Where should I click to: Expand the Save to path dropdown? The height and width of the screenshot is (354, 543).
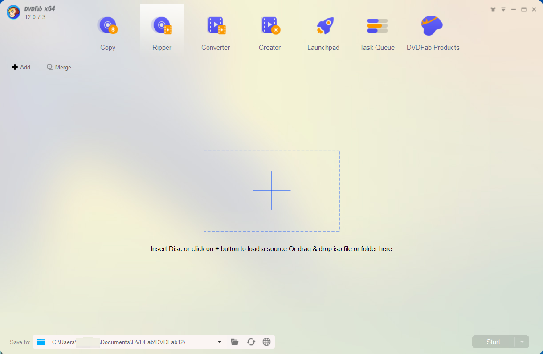click(220, 342)
